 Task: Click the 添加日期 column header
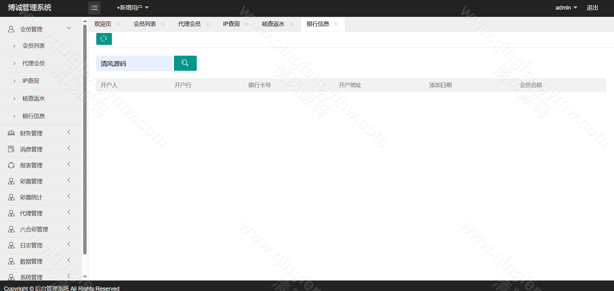tap(440, 85)
